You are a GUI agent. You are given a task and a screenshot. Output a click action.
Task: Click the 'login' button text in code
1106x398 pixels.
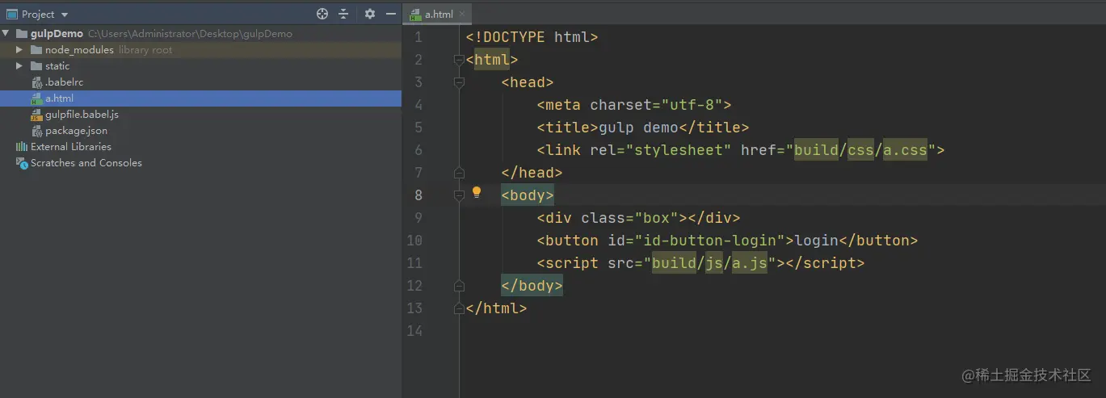817,241
